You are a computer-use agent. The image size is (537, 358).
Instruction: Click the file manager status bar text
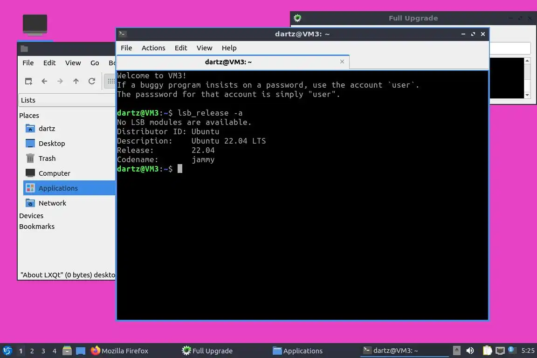68,275
